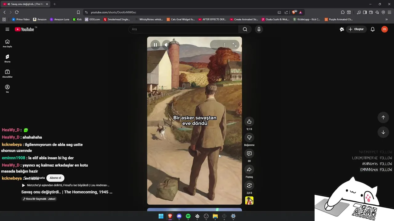Open Brave Wallet icon

coord(371,12)
